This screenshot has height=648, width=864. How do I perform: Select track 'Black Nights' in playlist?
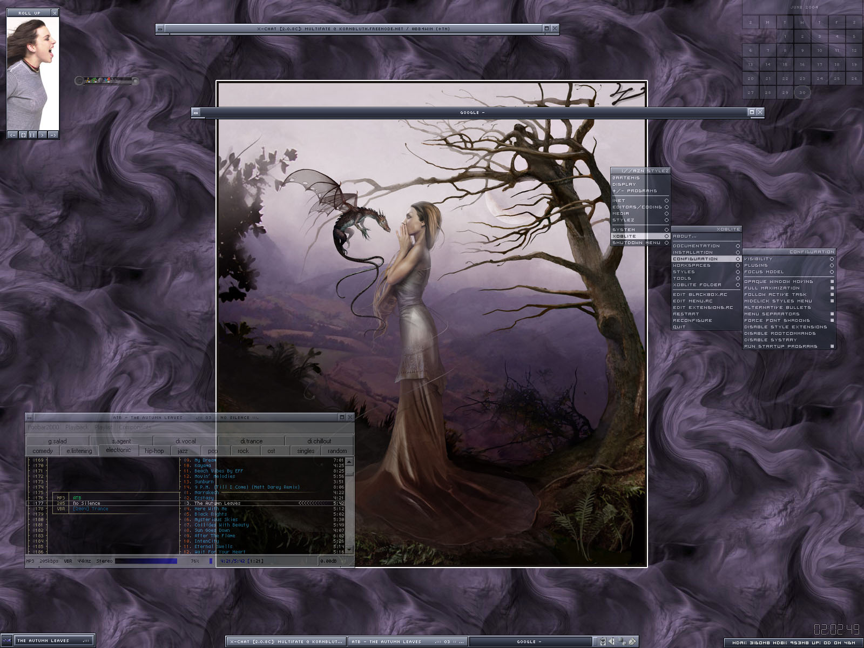pos(211,514)
